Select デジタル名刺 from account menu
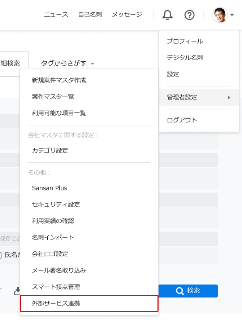Viewport: 242px width, 335px height. [185, 58]
